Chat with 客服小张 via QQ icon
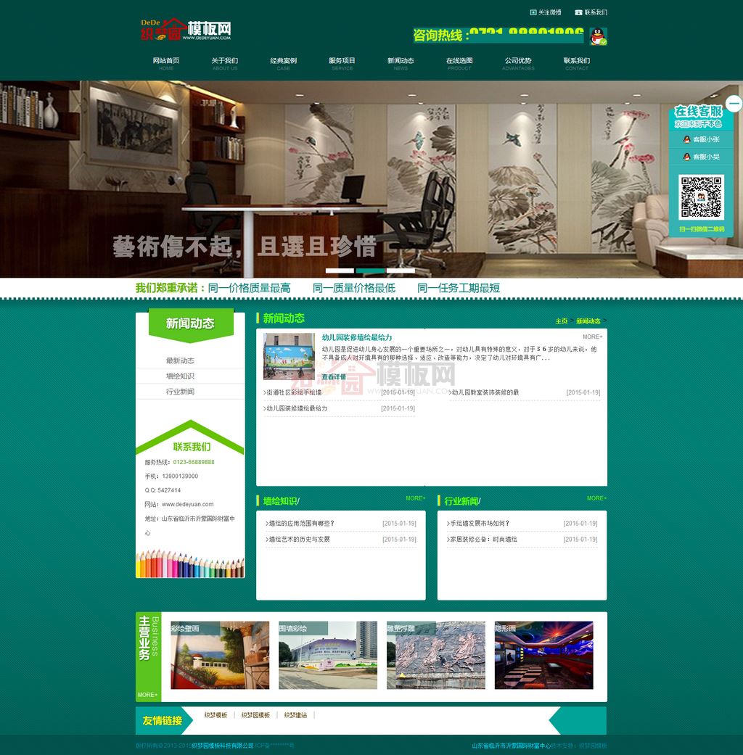 point(686,139)
